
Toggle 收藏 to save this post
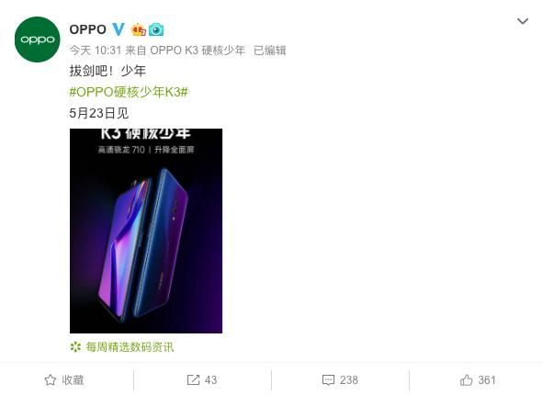[x=64, y=380]
